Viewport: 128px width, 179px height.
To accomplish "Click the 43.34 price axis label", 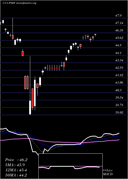I will click(x=119, y=60).
